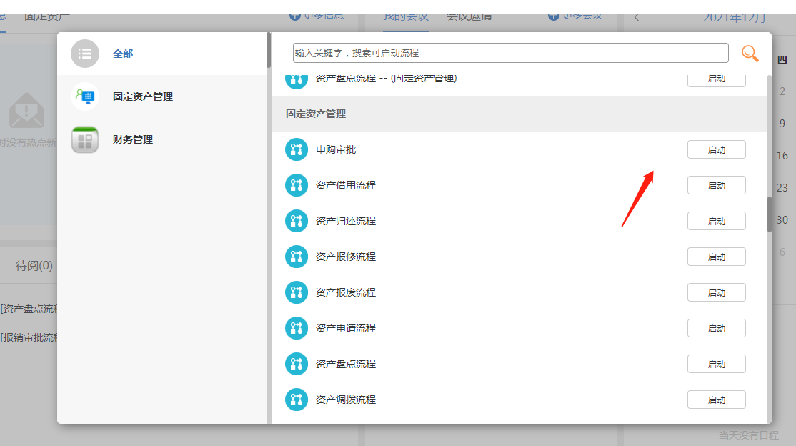
Task: Start 资产盘点流程 above 资产调拨流程 via 启动
Action: pos(716,365)
